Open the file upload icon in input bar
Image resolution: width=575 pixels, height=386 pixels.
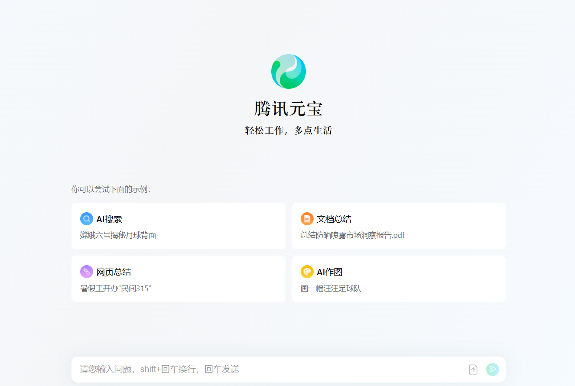[473, 370]
